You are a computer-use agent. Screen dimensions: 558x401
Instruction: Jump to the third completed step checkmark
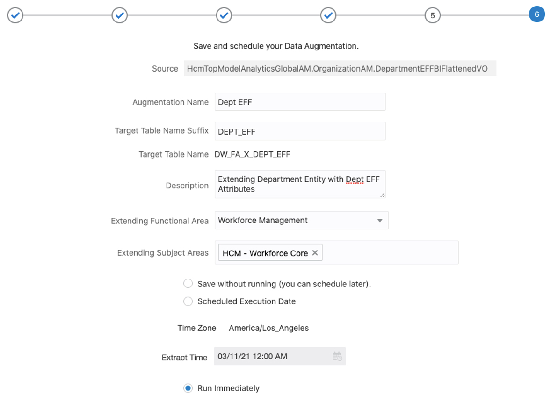[224, 15]
